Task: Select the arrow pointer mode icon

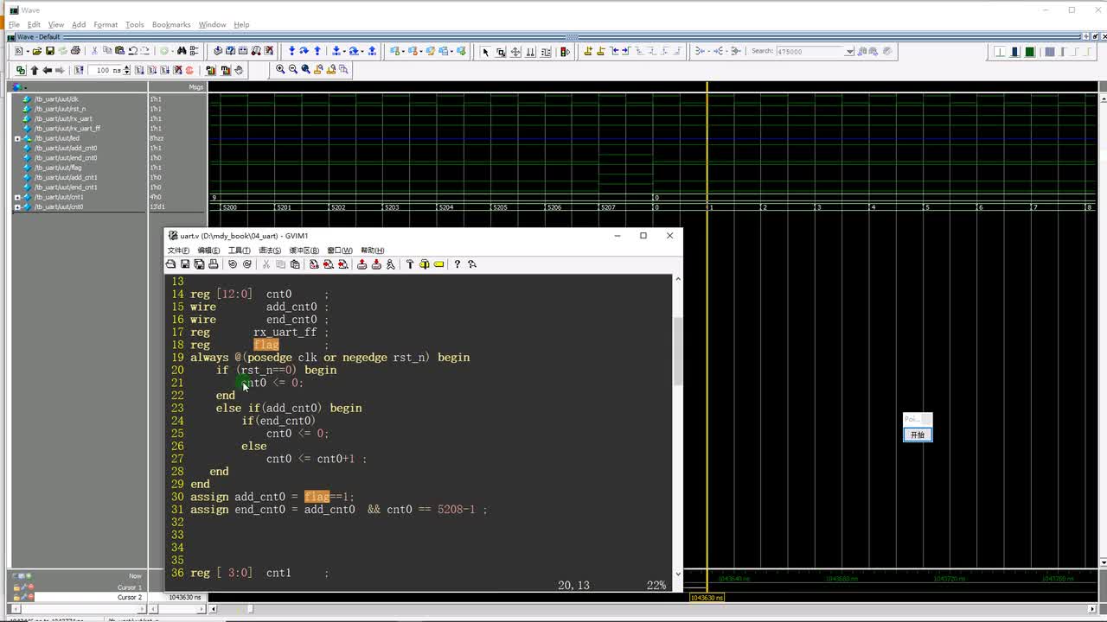Action: coord(485,52)
